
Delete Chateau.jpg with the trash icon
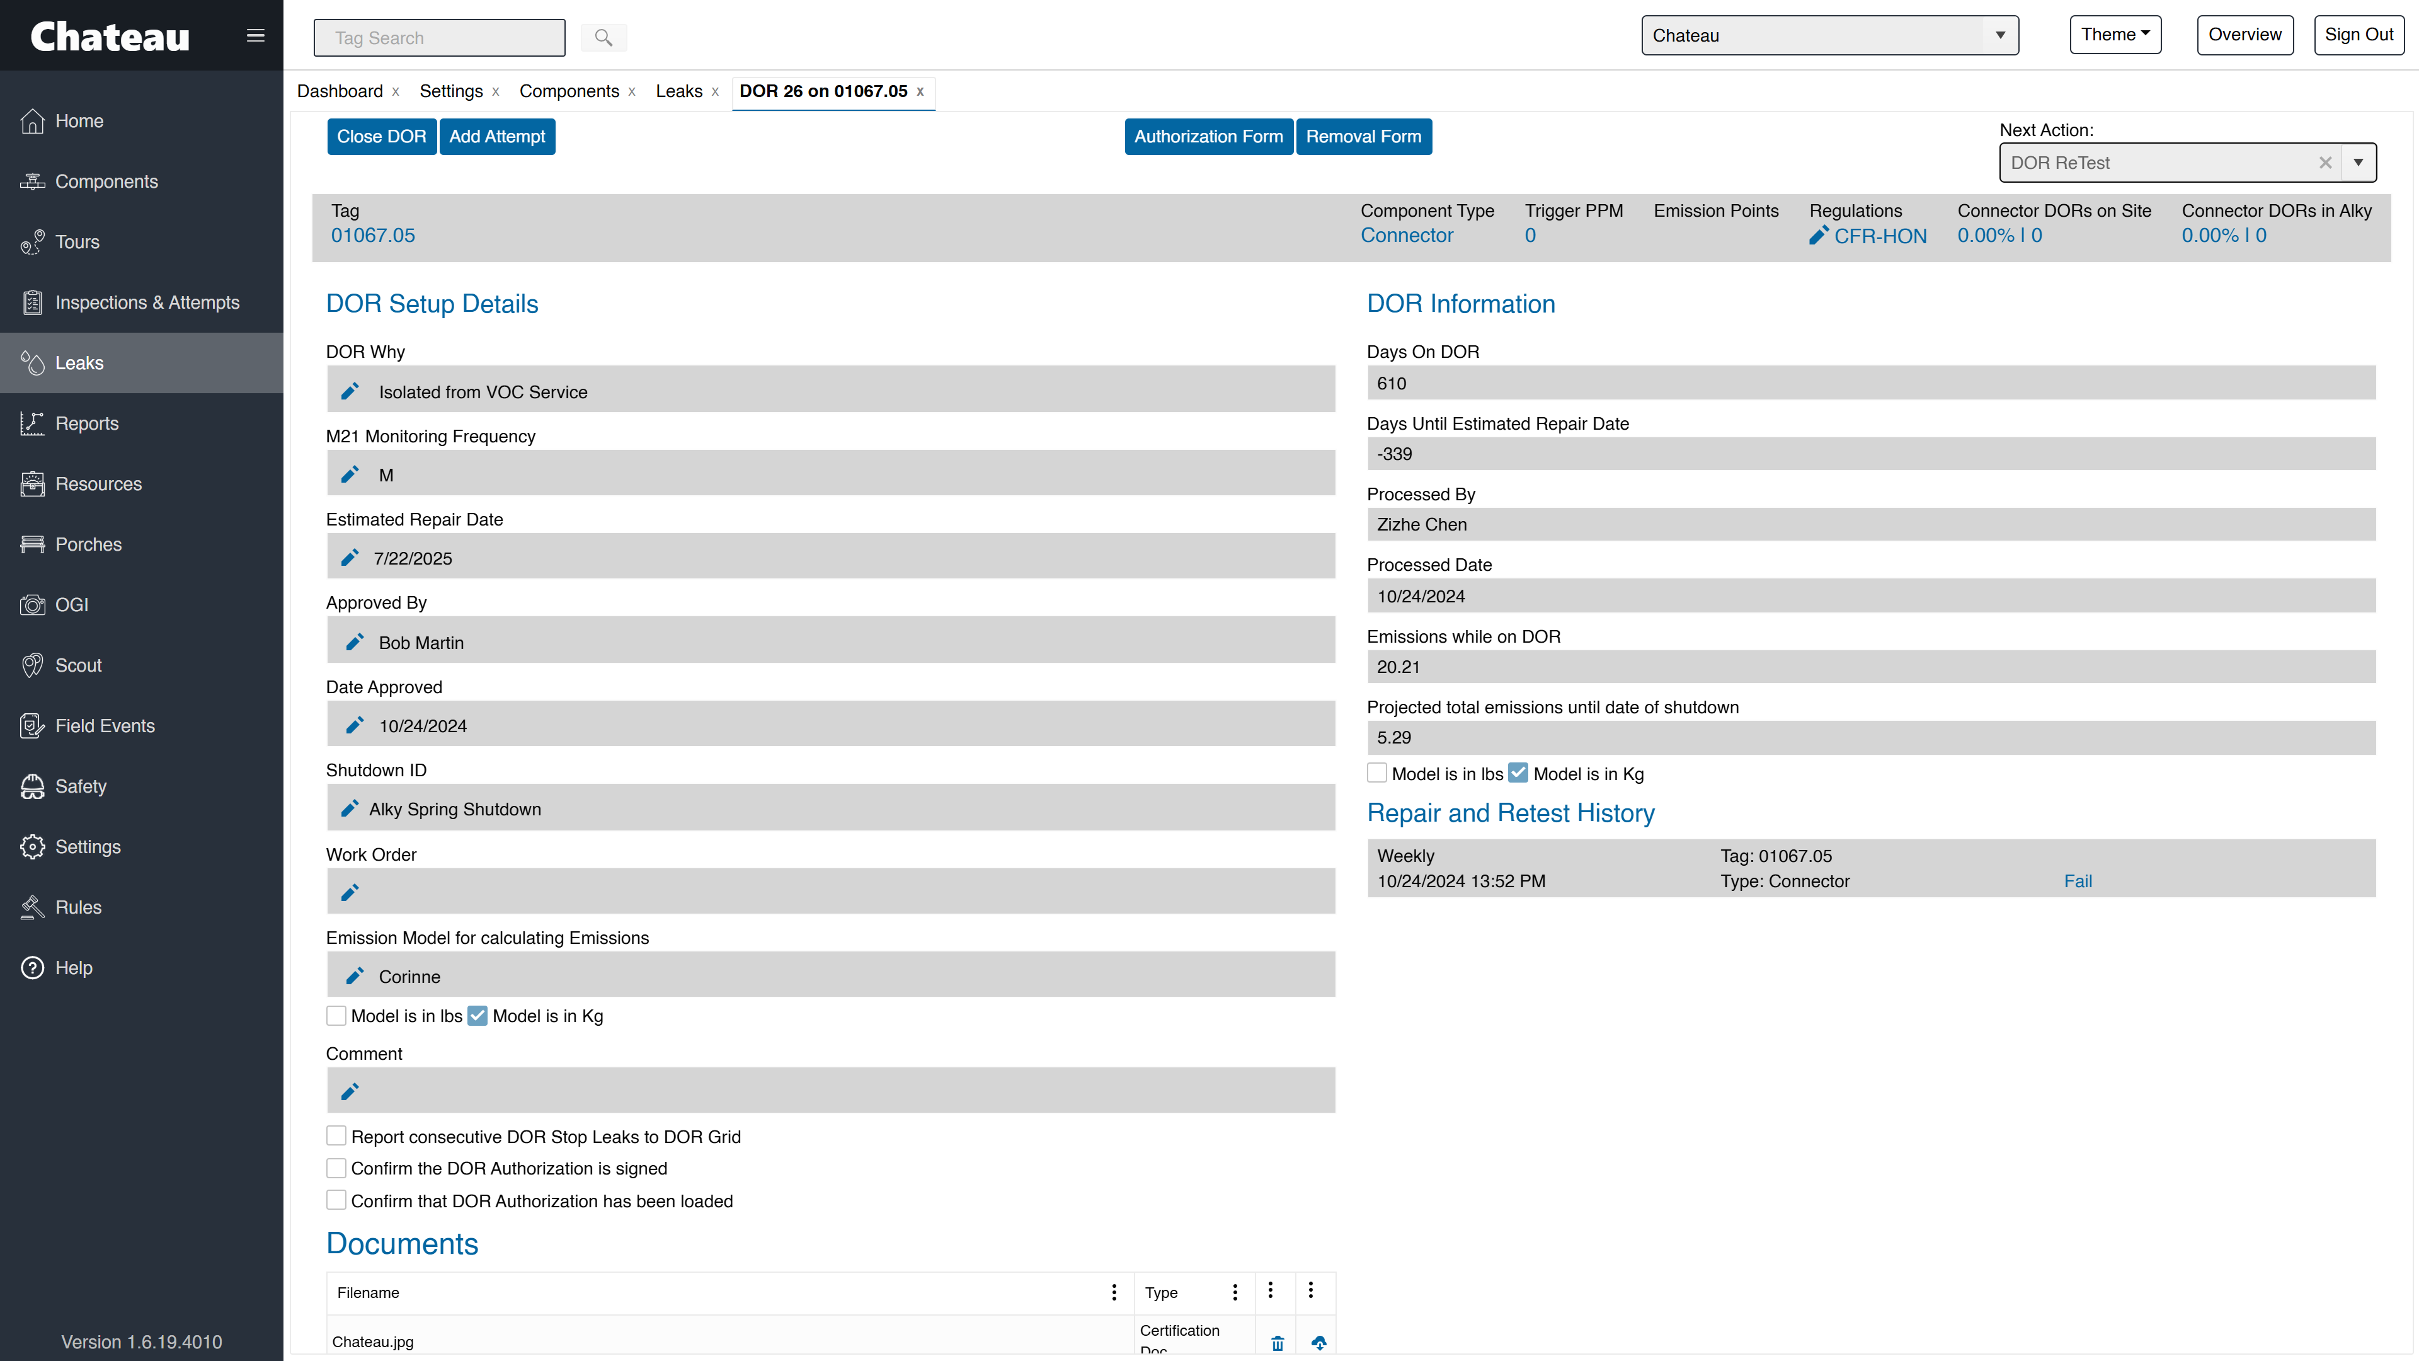click(1277, 1343)
